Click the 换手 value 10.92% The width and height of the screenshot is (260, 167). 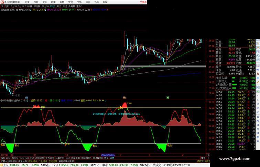pos(231,67)
